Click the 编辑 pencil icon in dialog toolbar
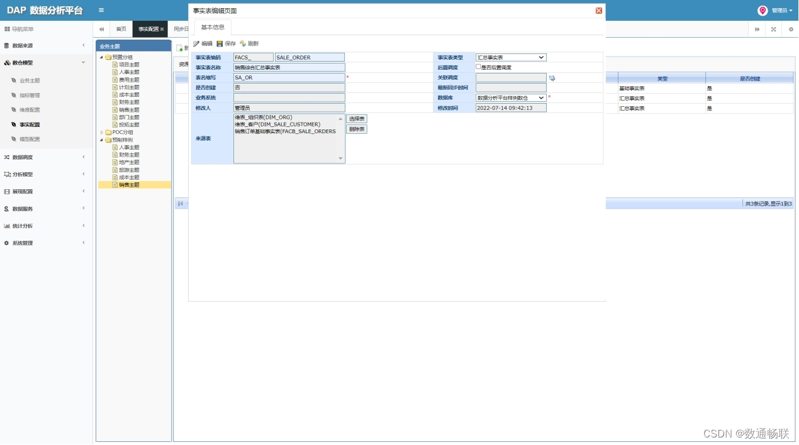Screen dimensions: 799x445 tap(196, 44)
